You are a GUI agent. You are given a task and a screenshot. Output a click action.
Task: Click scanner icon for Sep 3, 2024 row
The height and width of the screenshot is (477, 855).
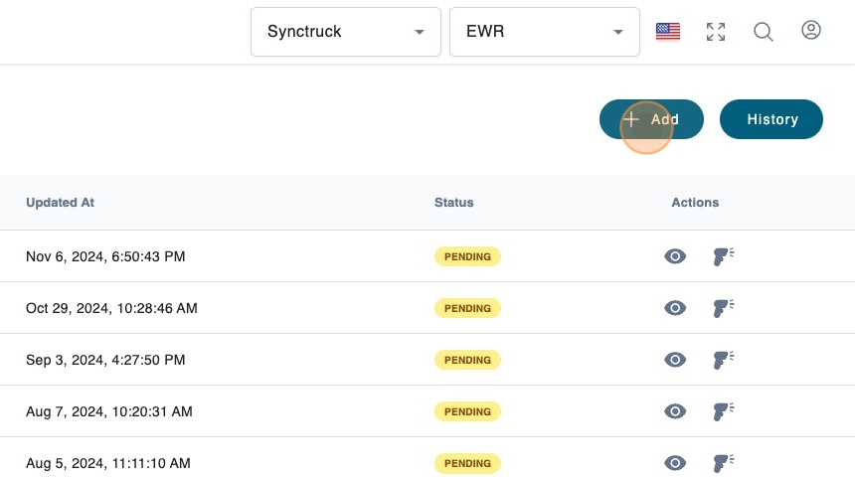click(x=723, y=360)
